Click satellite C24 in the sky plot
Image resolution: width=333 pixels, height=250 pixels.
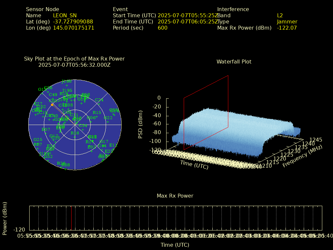[99, 104]
